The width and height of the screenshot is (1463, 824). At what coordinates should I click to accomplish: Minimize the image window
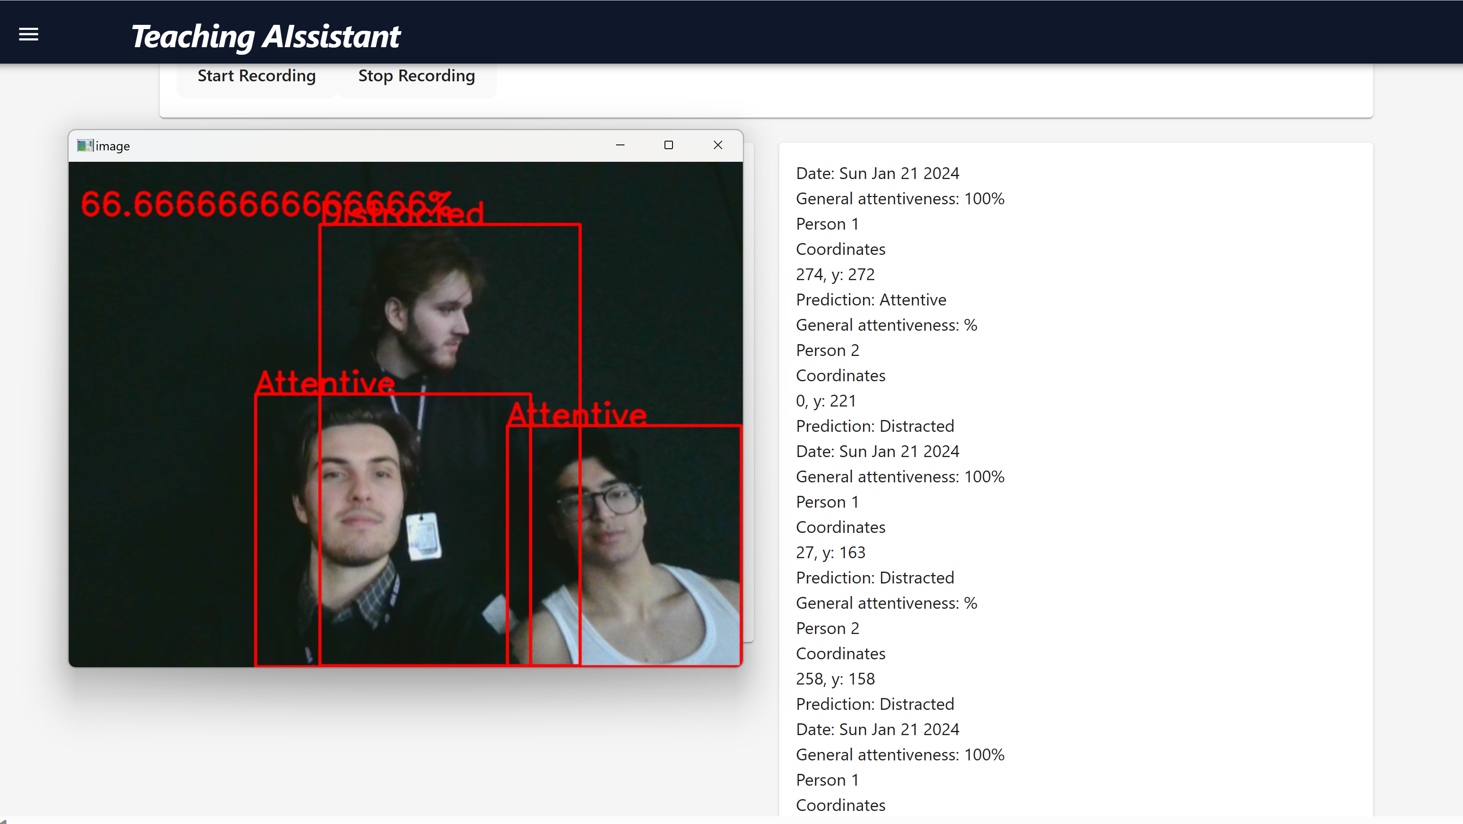620,145
